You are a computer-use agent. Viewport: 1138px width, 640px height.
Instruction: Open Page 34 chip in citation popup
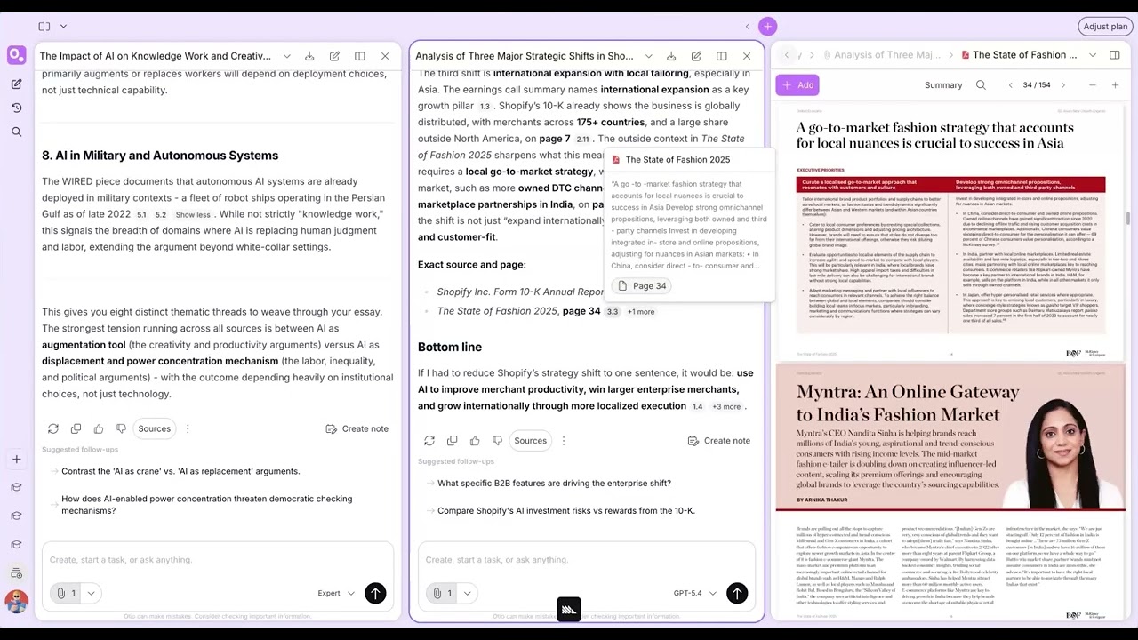click(x=641, y=286)
